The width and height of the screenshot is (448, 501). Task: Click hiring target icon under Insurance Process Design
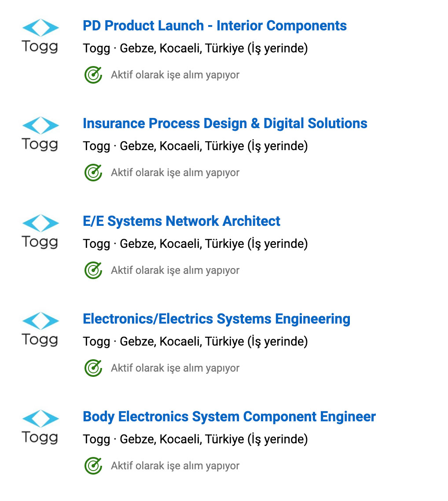93,173
